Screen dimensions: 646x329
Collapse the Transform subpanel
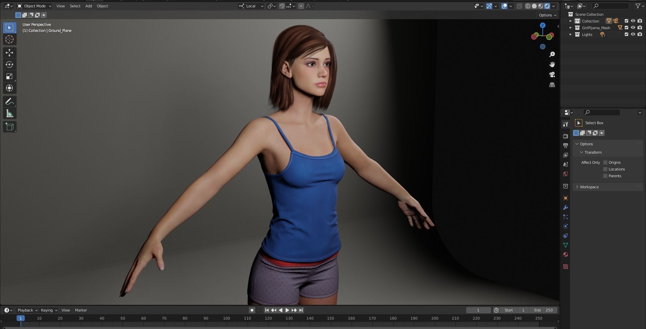coord(582,152)
